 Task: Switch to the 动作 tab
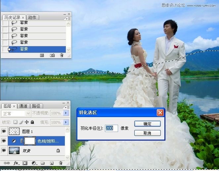[x=32, y=18]
